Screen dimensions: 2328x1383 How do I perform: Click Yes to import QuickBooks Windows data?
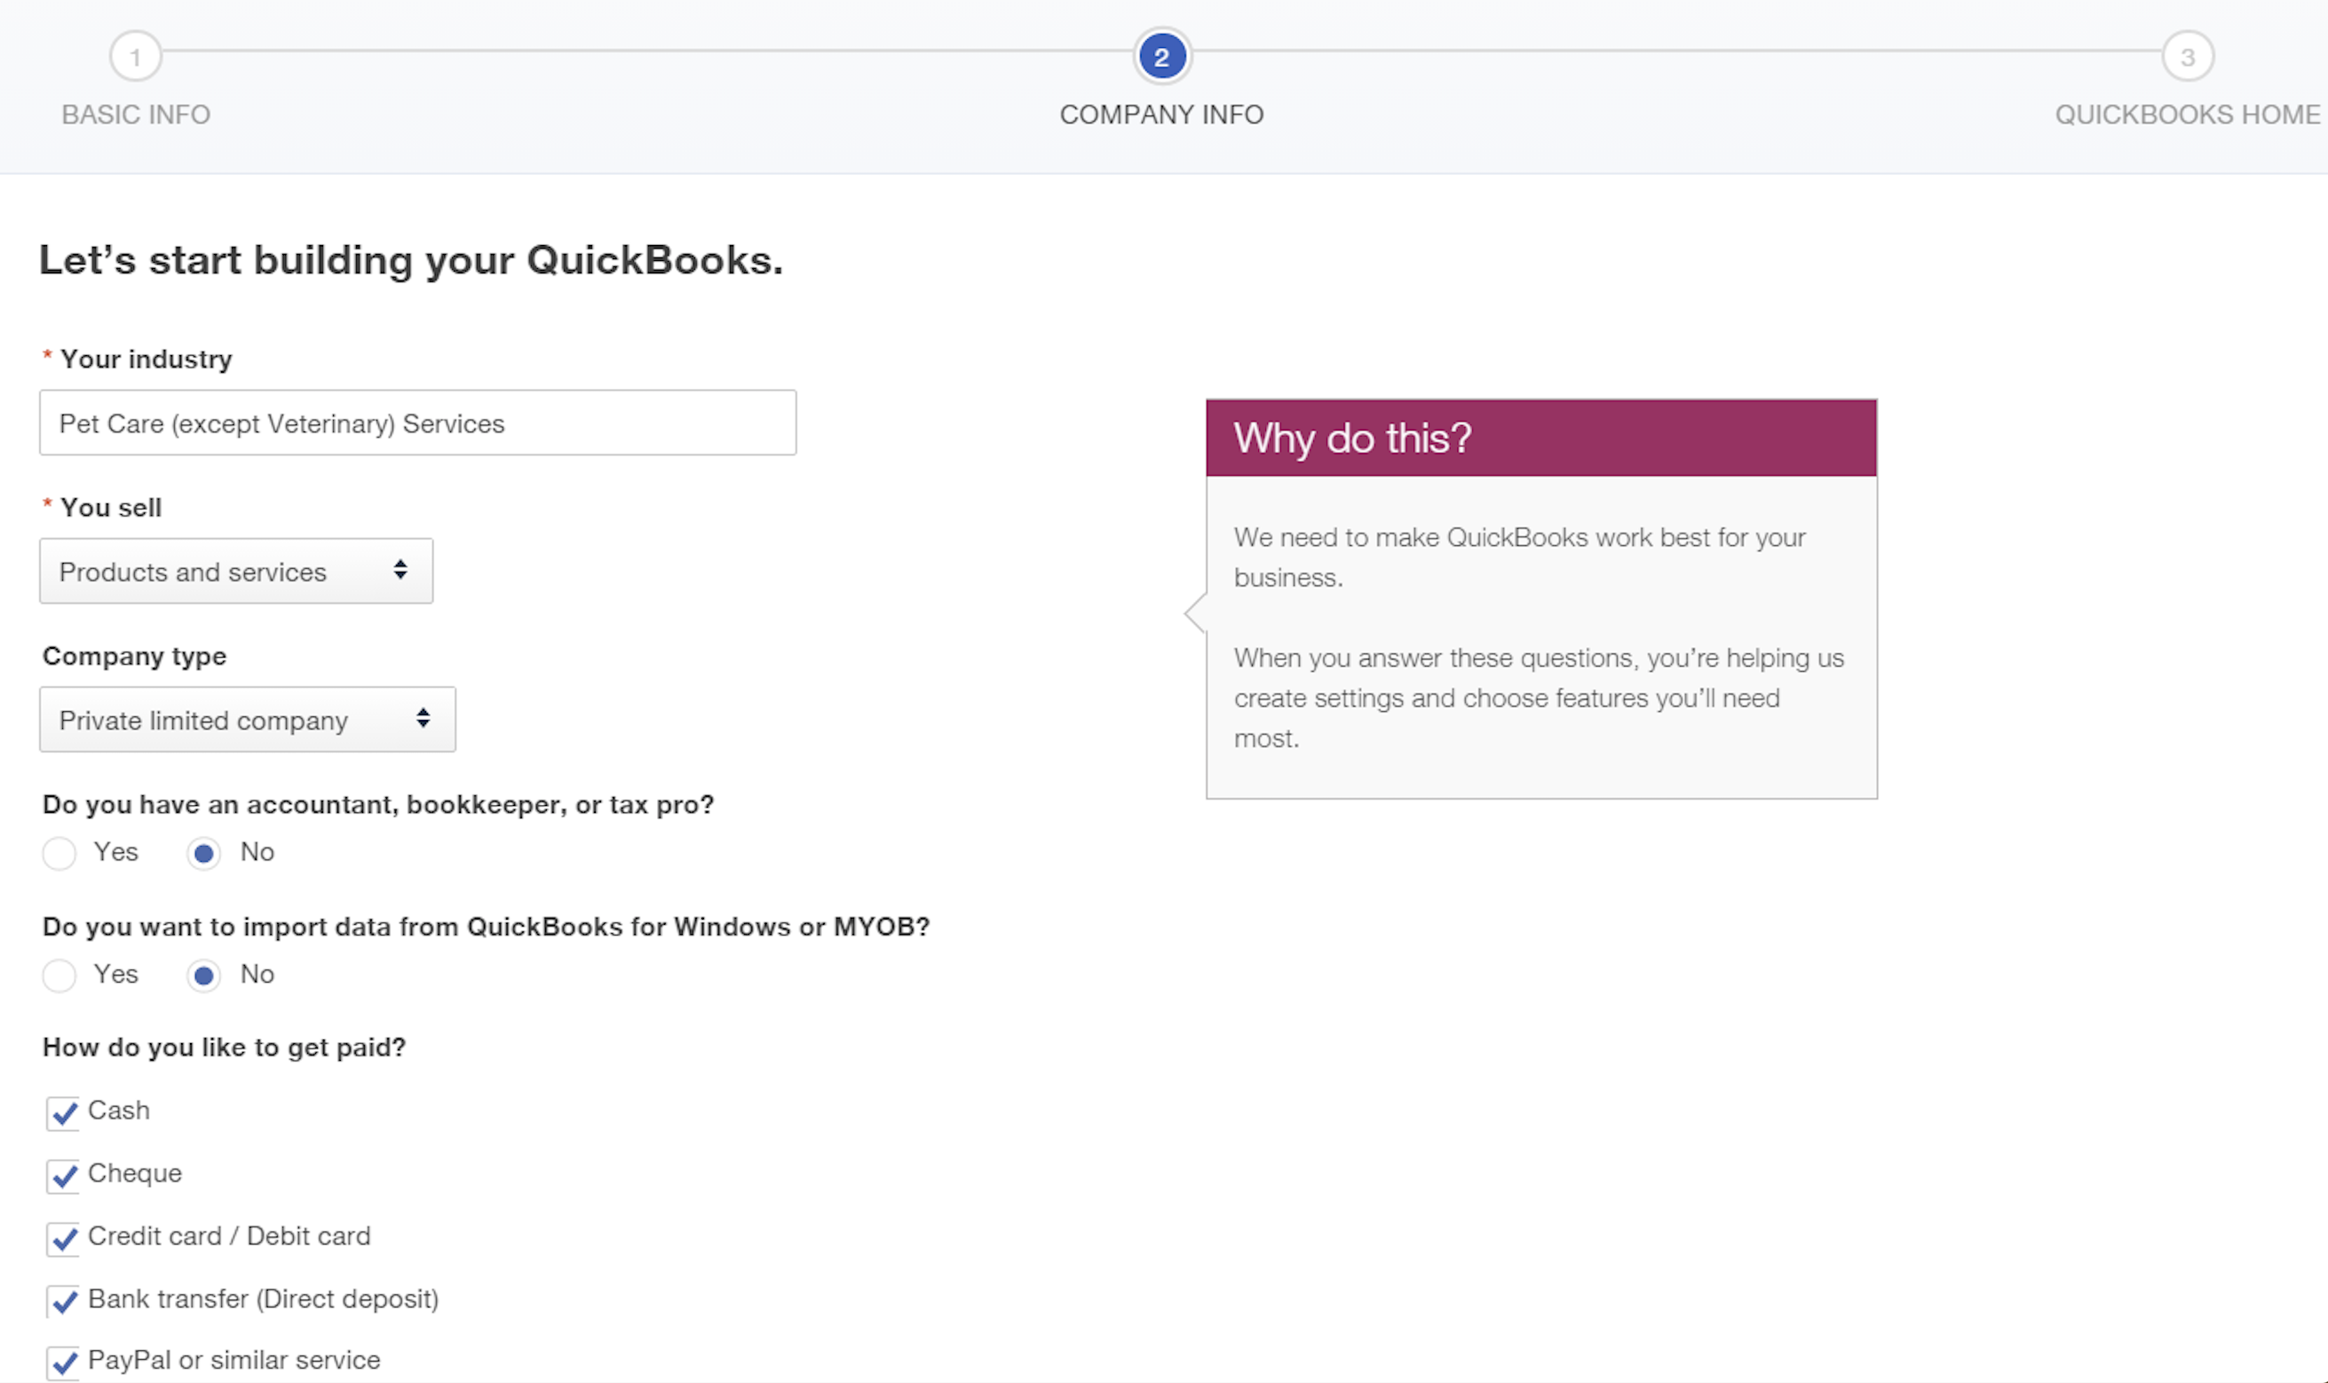(59, 975)
